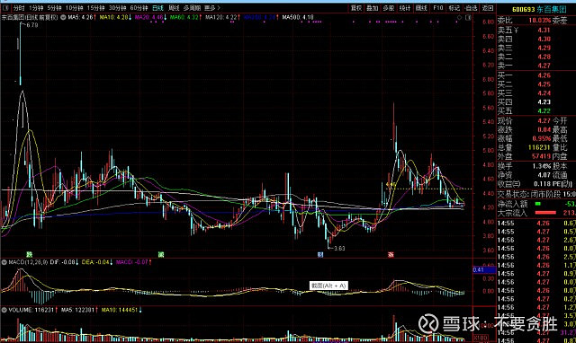
Task: Click the 截图(Alt + A) tooltip
Action: pyautogui.click(x=328, y=286)
